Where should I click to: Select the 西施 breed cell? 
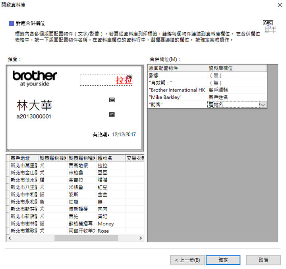click(x=82, y=216)
